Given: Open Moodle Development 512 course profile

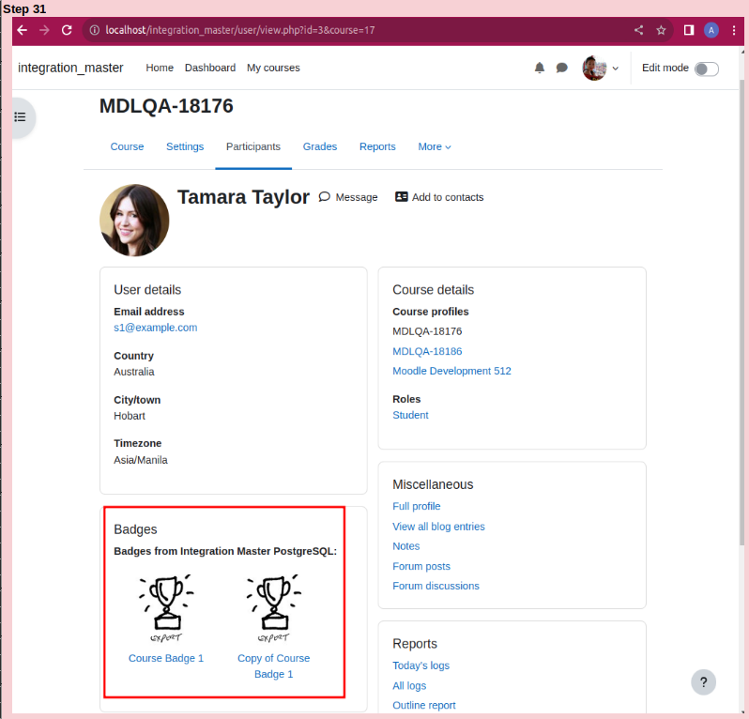Looking at the screenshot, I should pos(451,371).
